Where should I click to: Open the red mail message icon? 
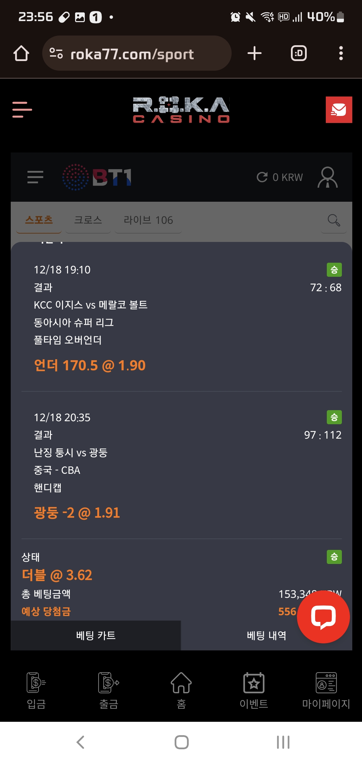click(339, 110)
